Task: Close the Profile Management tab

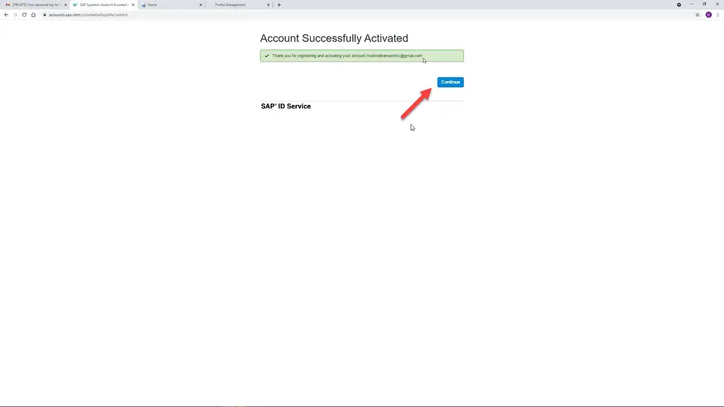Action: [268, 5]
